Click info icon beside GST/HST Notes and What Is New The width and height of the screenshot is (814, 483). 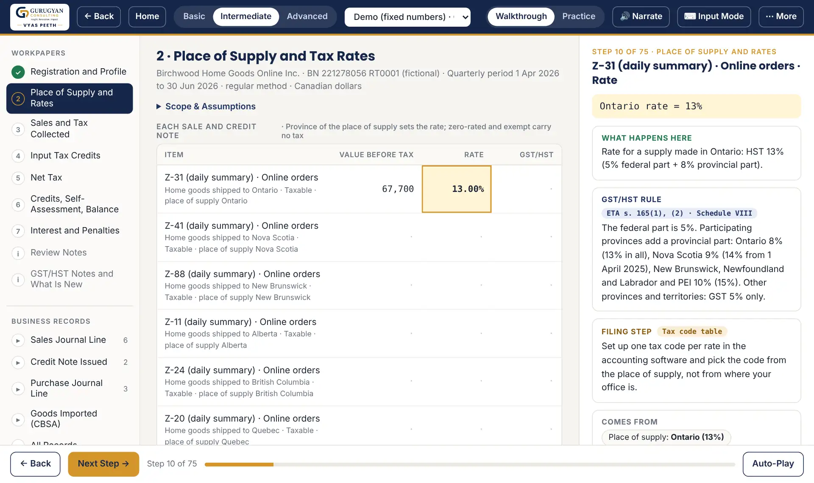tap(18, 280)
